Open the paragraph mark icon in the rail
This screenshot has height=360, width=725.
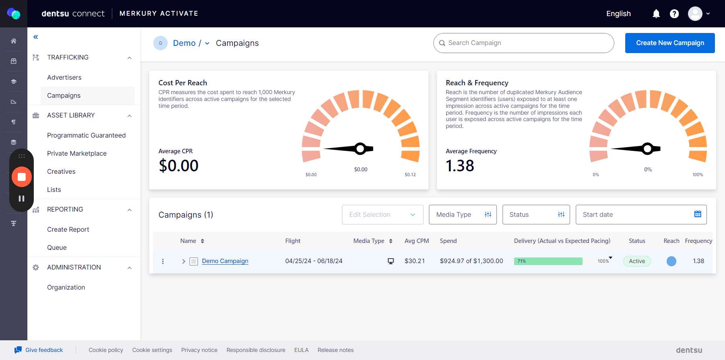[x=14, y=122]
